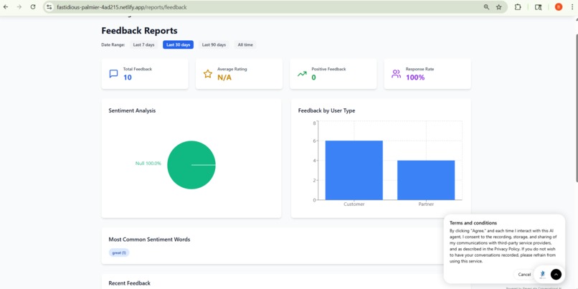
Task: Click the Partner bar in chart
Action: [426, 180]
